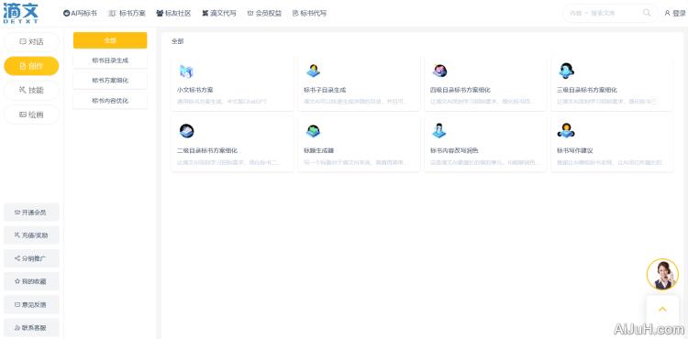Go to AI写标书 in top navigation
688x339 pixels.
point(80,13)
